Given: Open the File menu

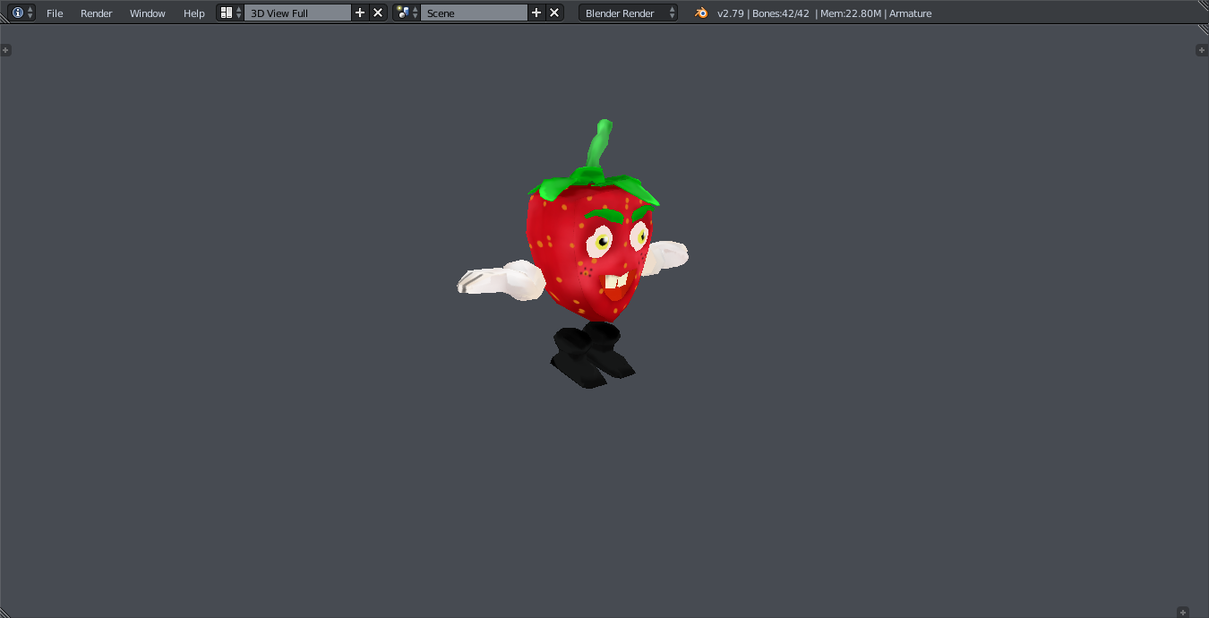Looking at the screenshot, I should 55,13.
